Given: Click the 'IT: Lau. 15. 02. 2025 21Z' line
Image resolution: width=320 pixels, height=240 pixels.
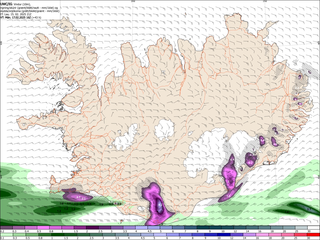Looking at the screenshot, I should (16, 14).
